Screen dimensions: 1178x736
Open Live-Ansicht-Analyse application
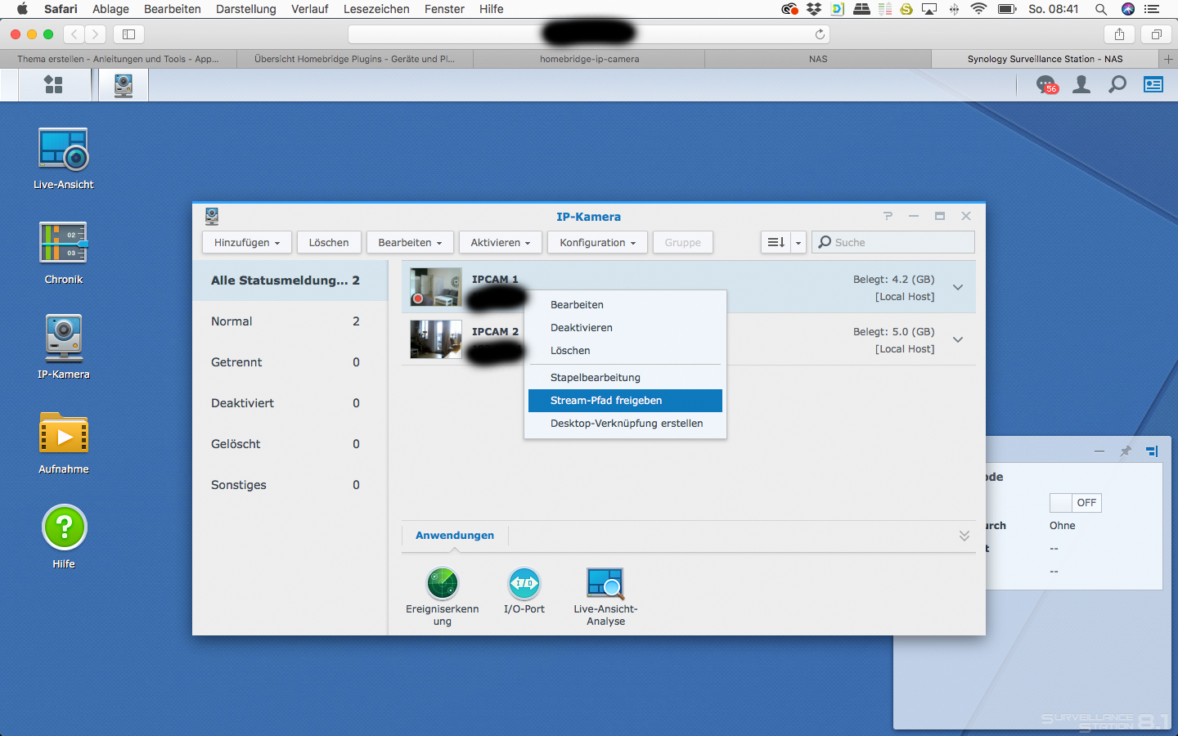coord(605,584)
